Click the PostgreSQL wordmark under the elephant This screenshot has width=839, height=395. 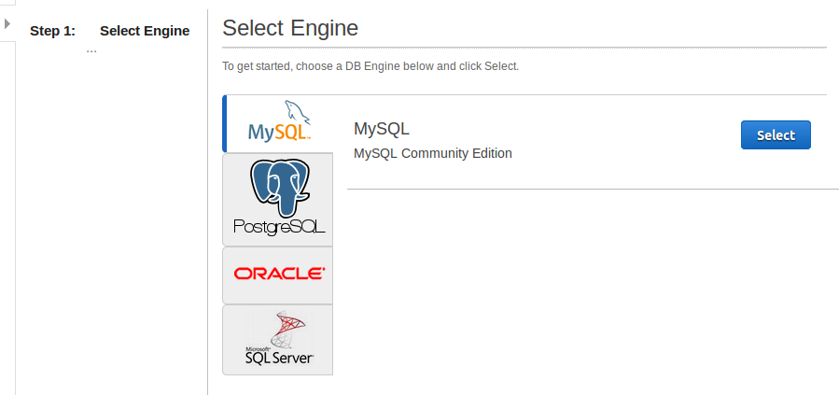point(279,227)
